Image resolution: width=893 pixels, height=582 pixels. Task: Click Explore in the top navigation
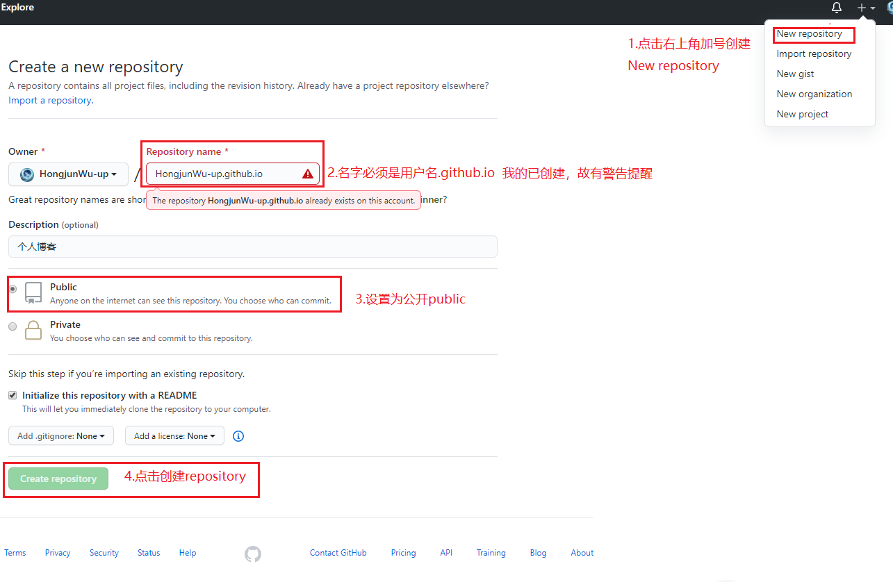pos(17,7)
